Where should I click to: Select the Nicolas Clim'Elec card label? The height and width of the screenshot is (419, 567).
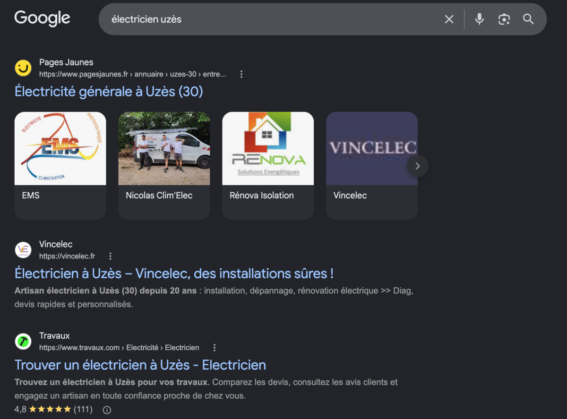click(159, 195)
